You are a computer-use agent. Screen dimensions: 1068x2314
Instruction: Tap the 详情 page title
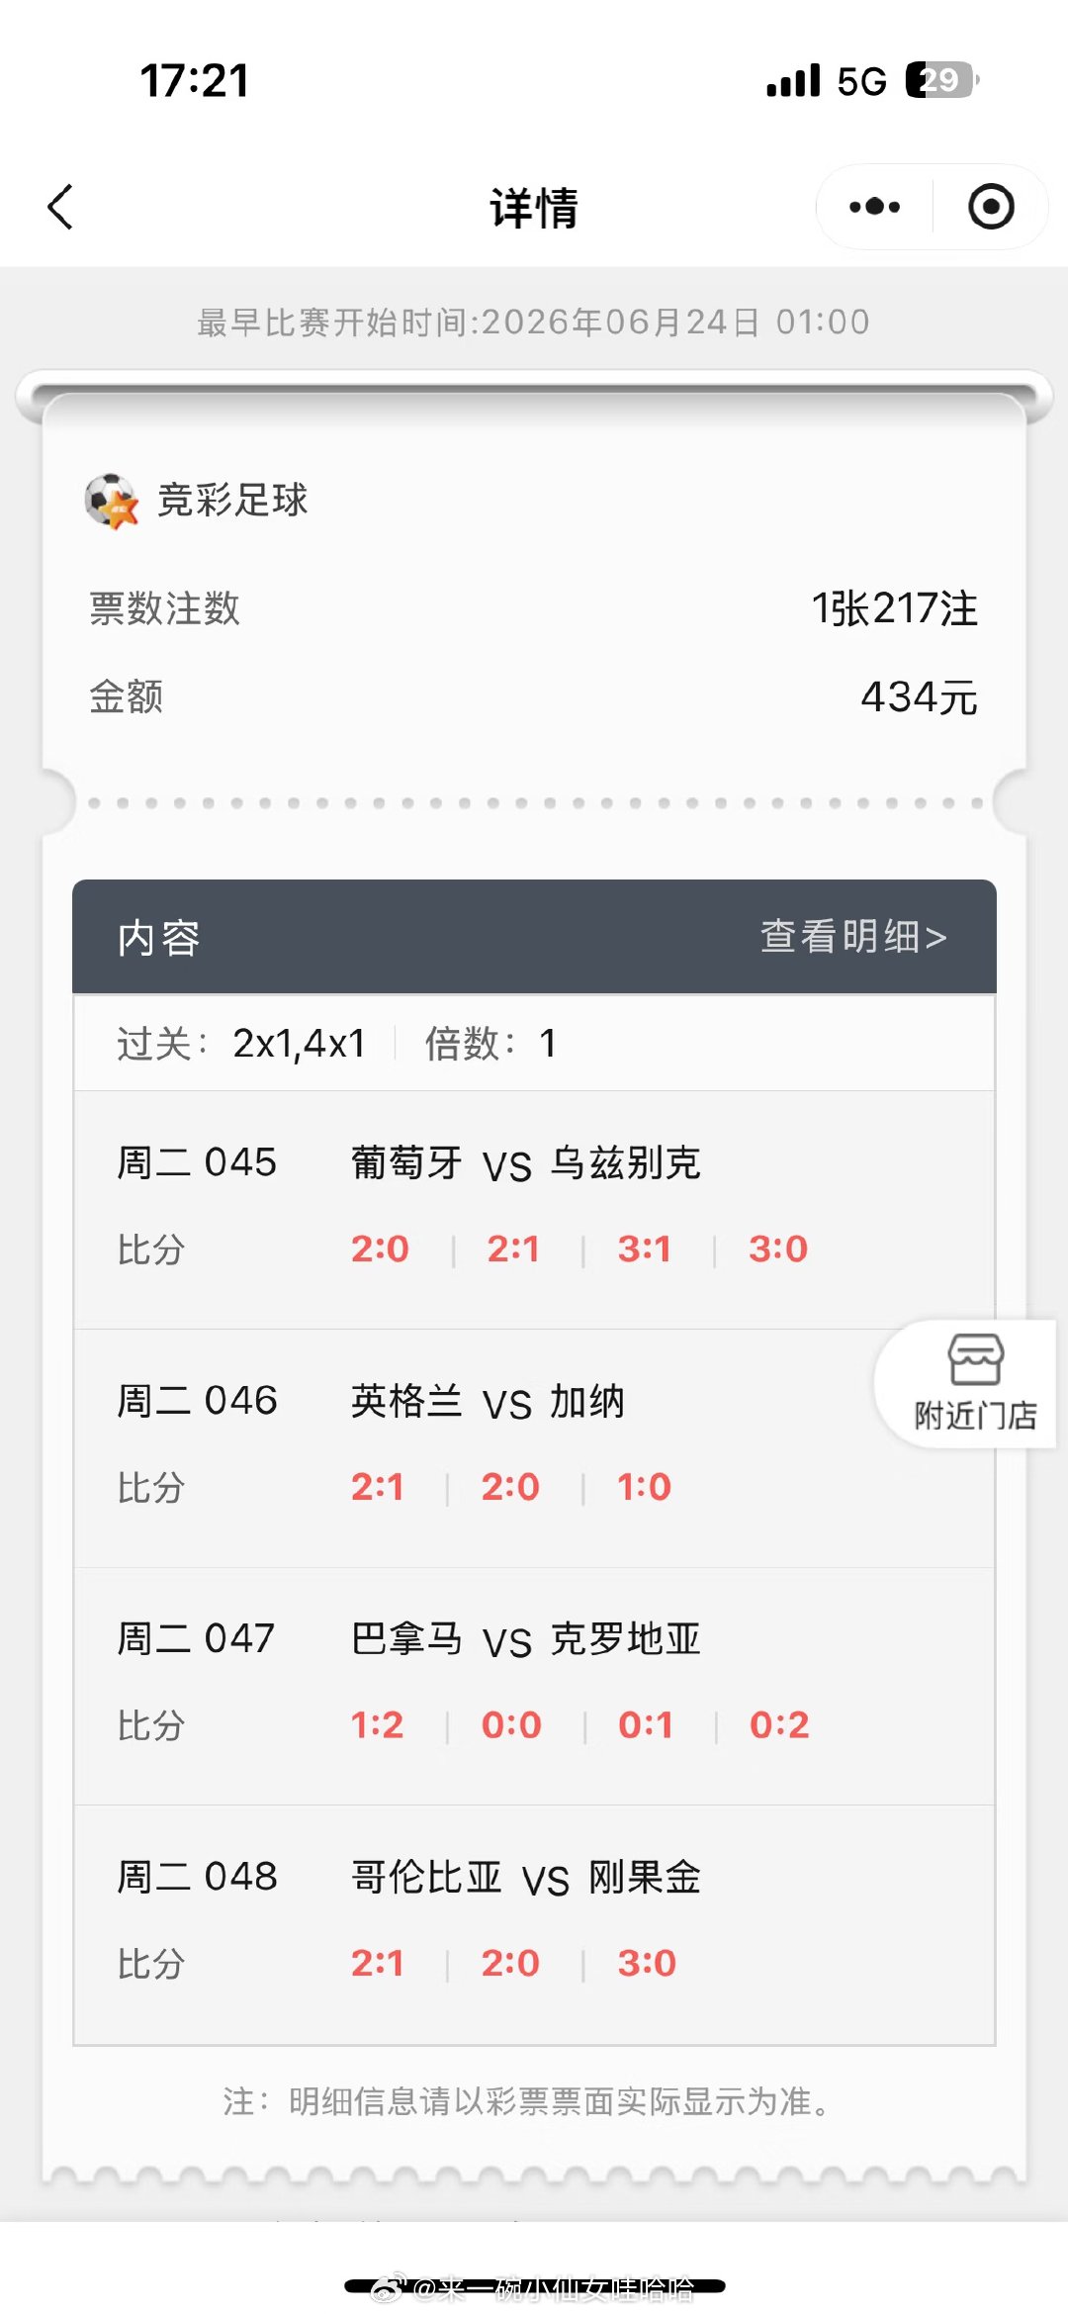(534, 208)
